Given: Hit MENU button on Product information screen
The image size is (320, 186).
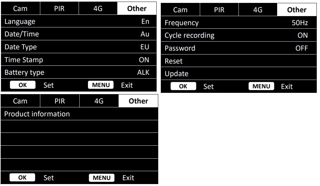Looking at the screenshot, I should [x=102, y=178].
